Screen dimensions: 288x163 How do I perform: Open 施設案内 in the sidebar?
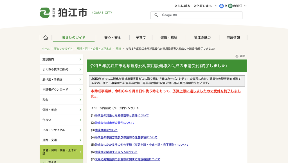[x=61, y=59]
